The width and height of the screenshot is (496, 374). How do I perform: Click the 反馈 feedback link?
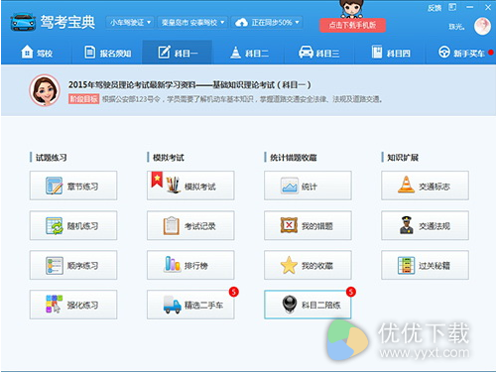pyautogui.click(x=434, y=8)
